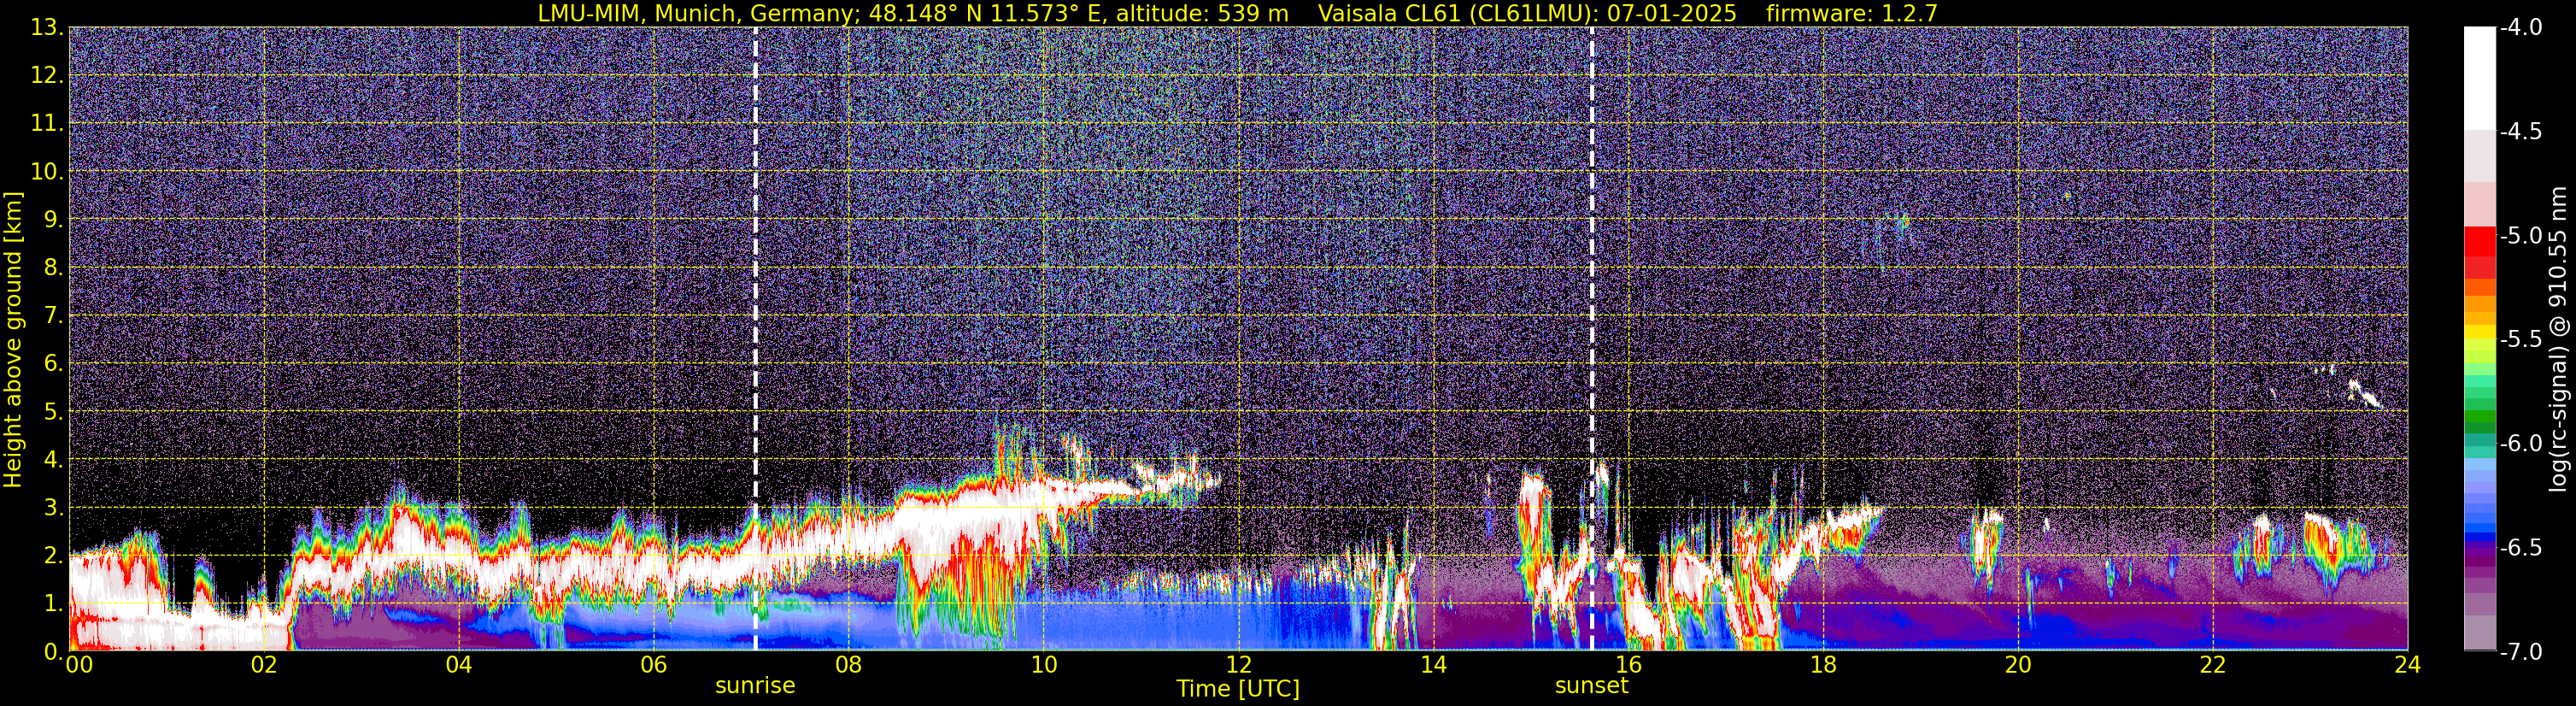Click the '00' time axis tick label
2576x706 pixels.
[x=79, y=665]
